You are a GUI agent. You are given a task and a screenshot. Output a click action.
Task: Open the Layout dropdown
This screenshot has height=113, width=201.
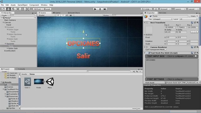pos(193,9)
